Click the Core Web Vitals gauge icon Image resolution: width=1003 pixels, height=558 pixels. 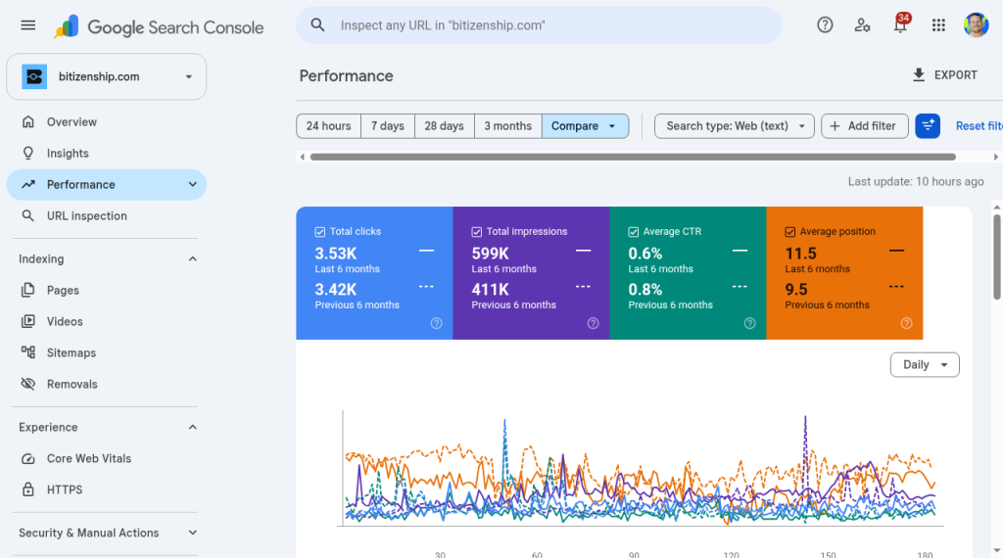pos(28,458)
